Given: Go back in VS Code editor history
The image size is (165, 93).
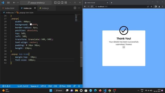Looking at the screenshot, I should (x=14, y=3).
